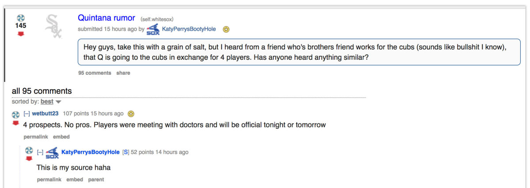The height and width of the screenshot is (188, 530).
Task: Go to parent of the reply comment
Action: [96, 180]
